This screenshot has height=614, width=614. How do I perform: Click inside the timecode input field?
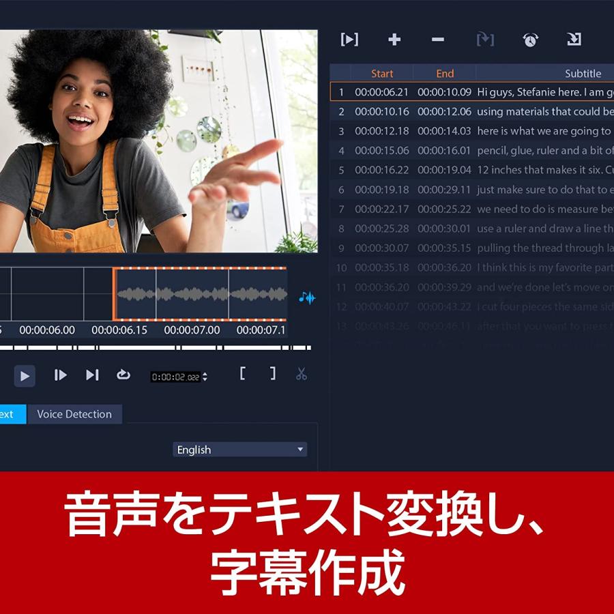click(174, 375)
